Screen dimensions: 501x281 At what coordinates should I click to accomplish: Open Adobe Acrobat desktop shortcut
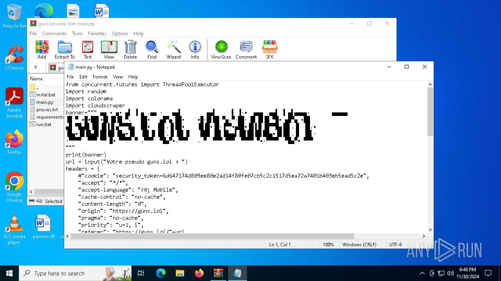(14, 103)
